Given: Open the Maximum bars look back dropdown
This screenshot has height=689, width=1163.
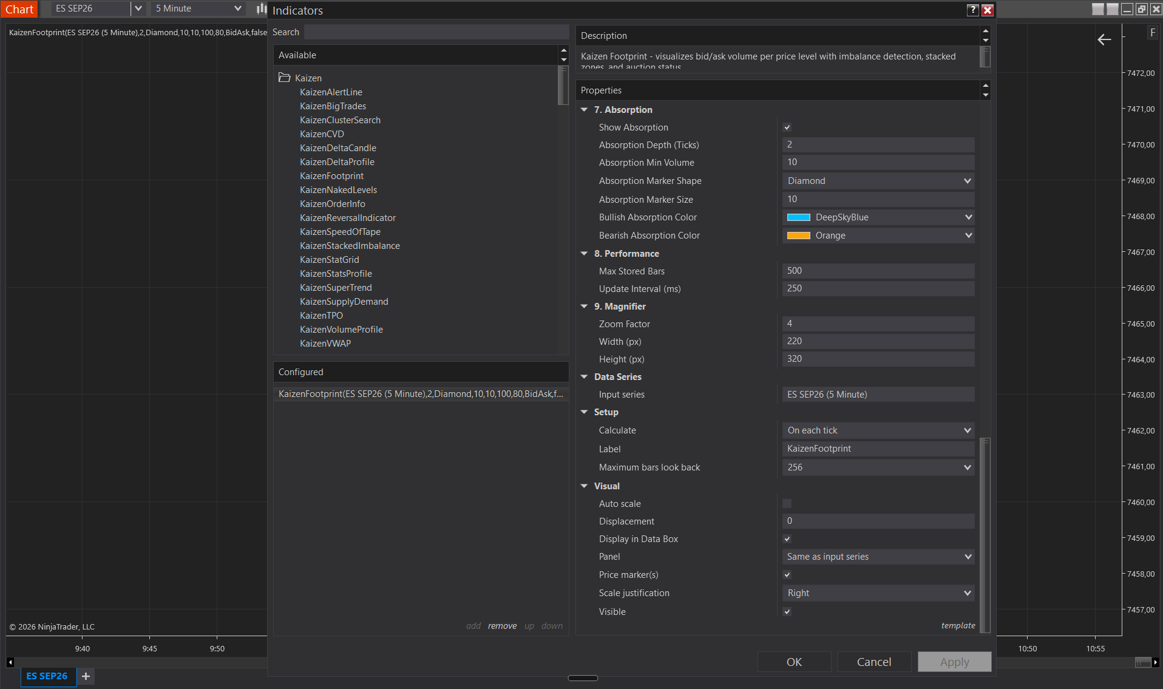Looking at the screenshot, I should click(878, 467).
